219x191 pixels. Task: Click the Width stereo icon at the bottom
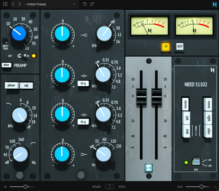109,187
